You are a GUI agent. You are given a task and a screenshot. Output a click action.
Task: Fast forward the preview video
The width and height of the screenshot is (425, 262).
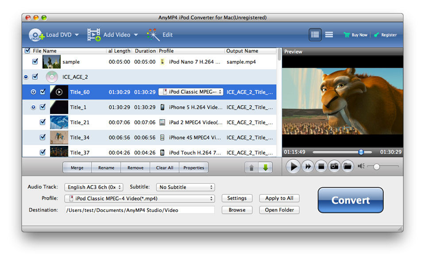tap(308, 166)
